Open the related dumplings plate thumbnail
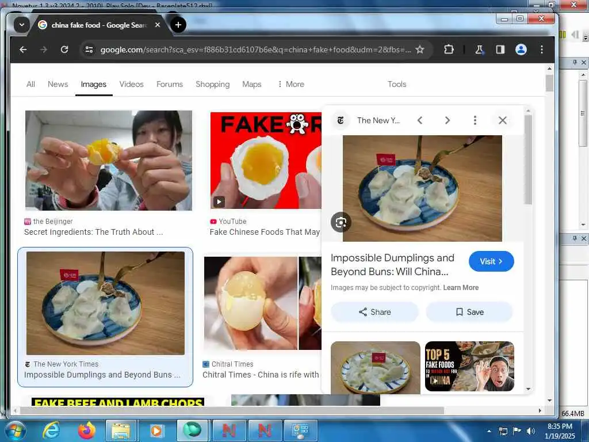Image resolution: width=589 pixels, height=442 pixels. [376, 368]
